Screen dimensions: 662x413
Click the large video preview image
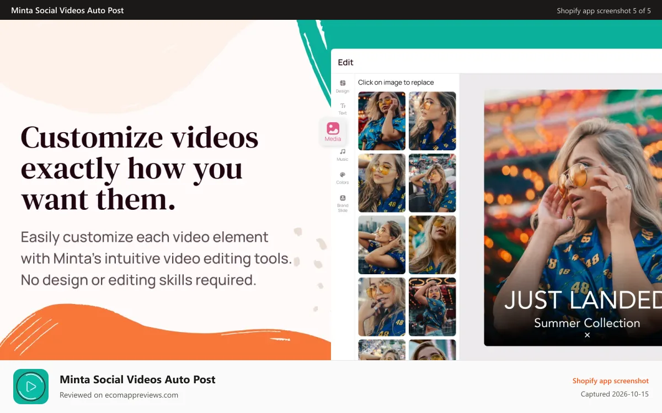pos(573,218)
